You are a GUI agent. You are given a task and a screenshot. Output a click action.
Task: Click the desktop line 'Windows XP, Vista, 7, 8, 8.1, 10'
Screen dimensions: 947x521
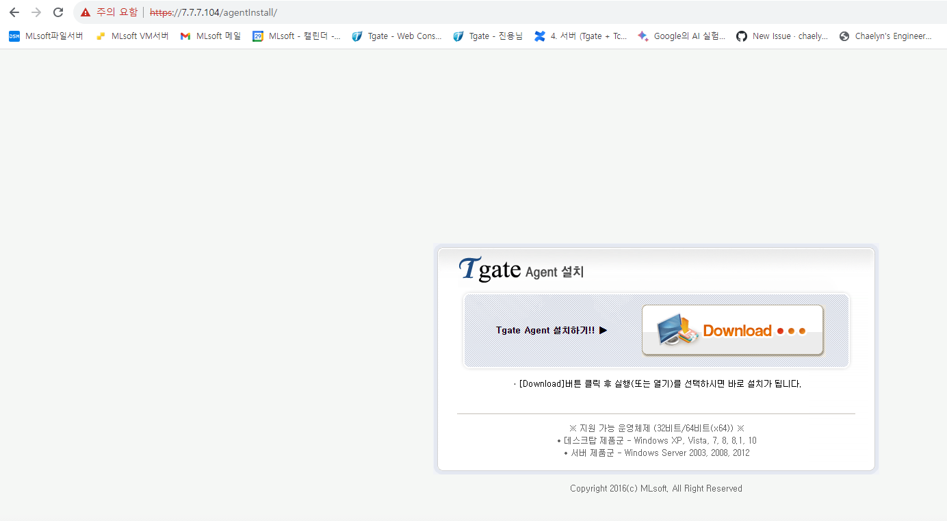pyautogui.click(x=657, y=441)
